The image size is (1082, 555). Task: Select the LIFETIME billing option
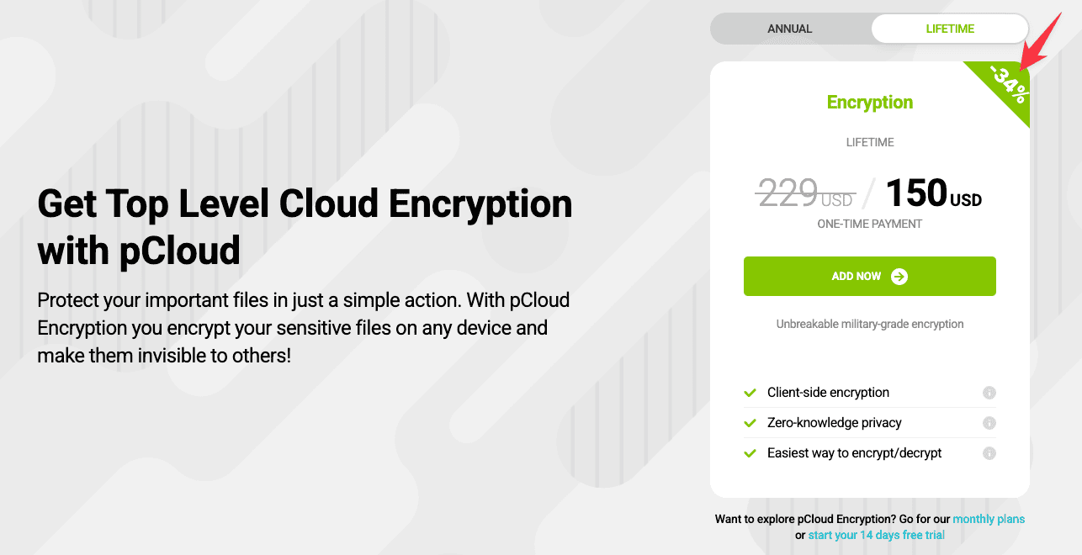click(x=949, y=28)
